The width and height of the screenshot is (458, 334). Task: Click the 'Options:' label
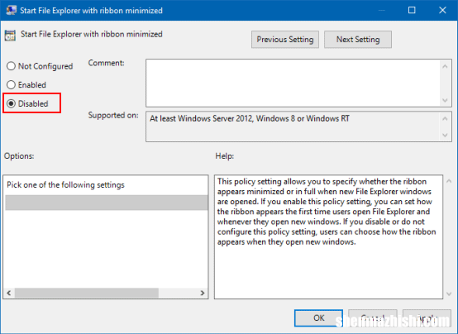click(x=19, y=156)
